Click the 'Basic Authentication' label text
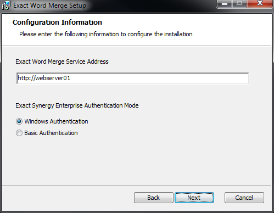 [x=51, y=133]
